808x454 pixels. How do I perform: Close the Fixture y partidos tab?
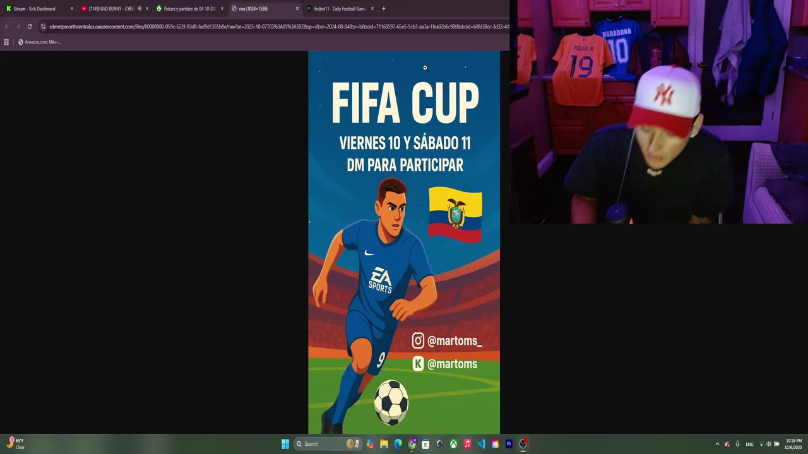222,9
